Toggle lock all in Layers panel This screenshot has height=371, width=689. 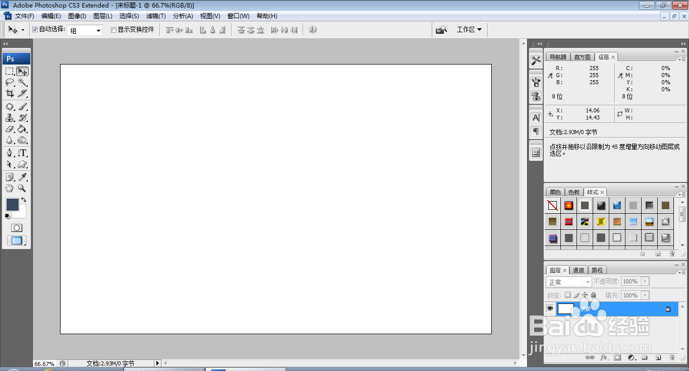(594, 295)
